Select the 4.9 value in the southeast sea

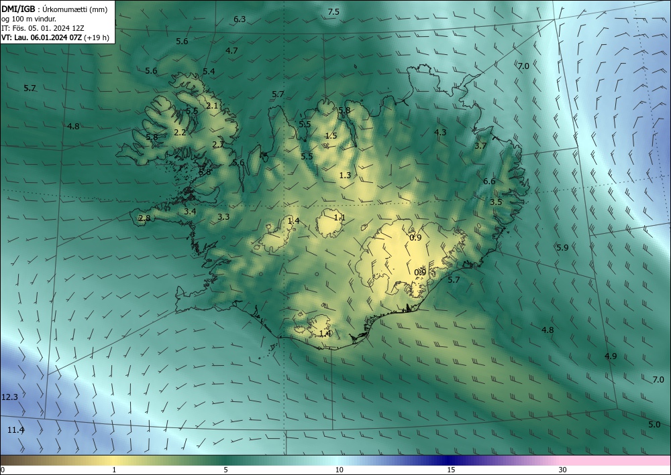pyautogui.click(x=611, y=356)
